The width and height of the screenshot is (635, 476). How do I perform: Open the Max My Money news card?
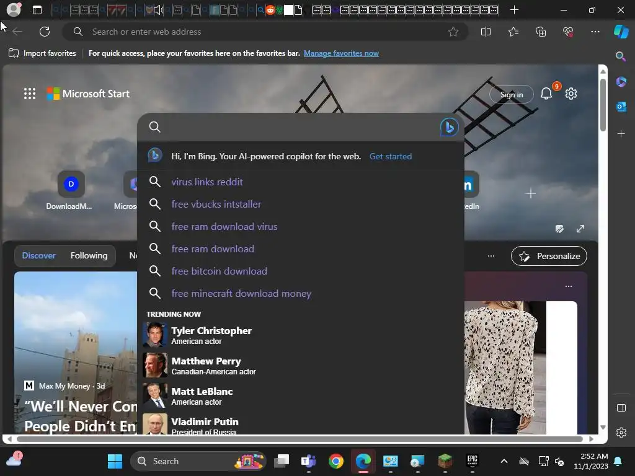click(76, 353)
